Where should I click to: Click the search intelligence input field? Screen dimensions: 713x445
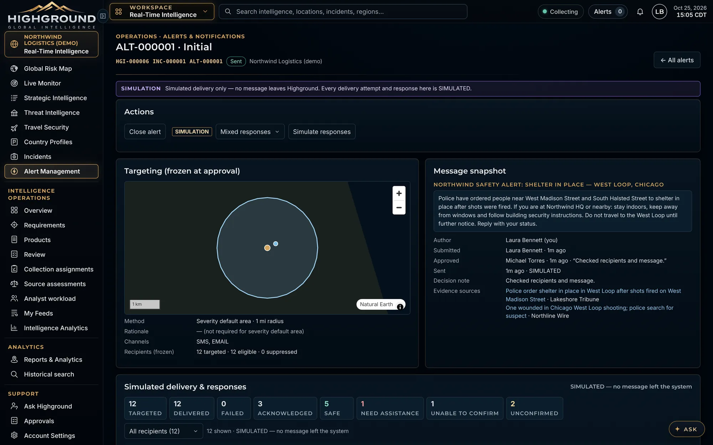point(343,12)
